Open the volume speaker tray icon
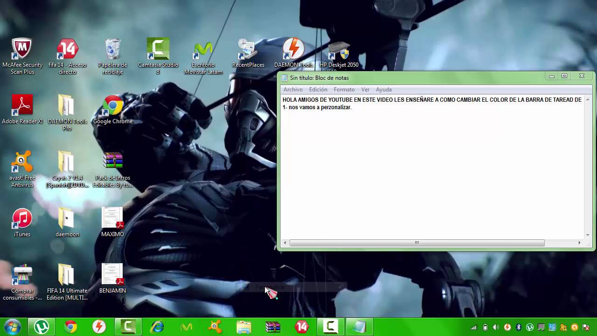The height and width of the screenshot is (336, 597). [x=496, y=327]
